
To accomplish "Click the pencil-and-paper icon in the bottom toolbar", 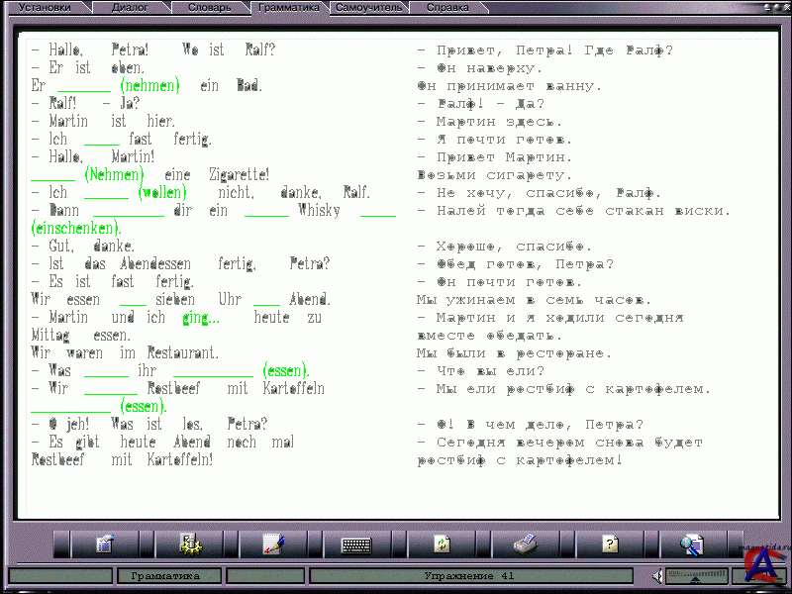I will pyautogui.click(x=273, y=544).
